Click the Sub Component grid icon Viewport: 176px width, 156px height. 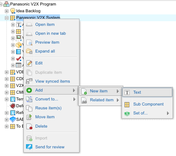click(x=127, y=105)
